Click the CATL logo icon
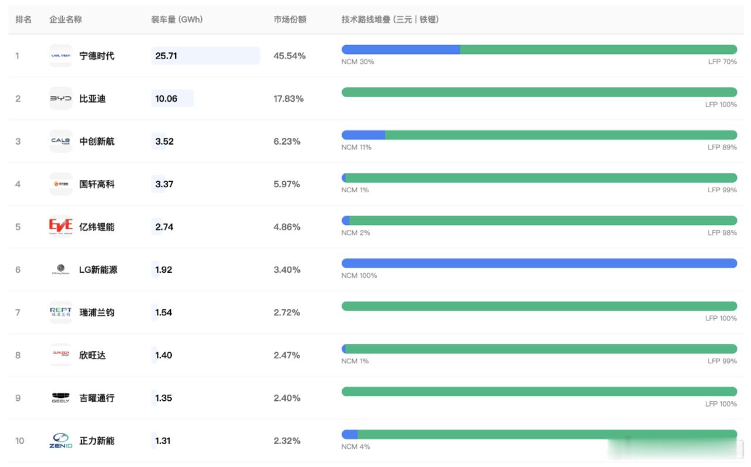 (x=61, y=56)
